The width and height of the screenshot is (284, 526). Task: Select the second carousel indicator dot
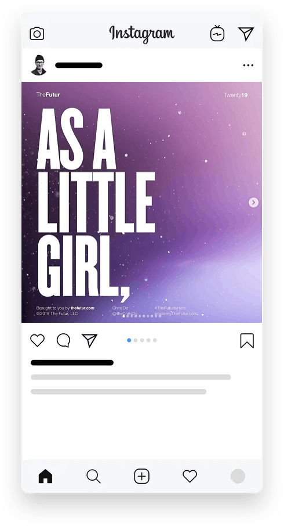(x=135, y=340)
